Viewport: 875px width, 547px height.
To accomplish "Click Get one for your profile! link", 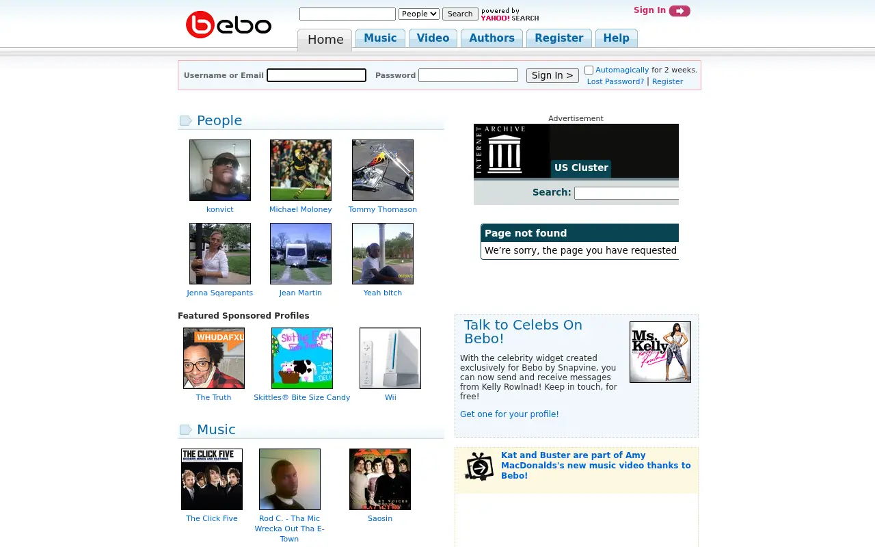I will [x=509, y=414].
